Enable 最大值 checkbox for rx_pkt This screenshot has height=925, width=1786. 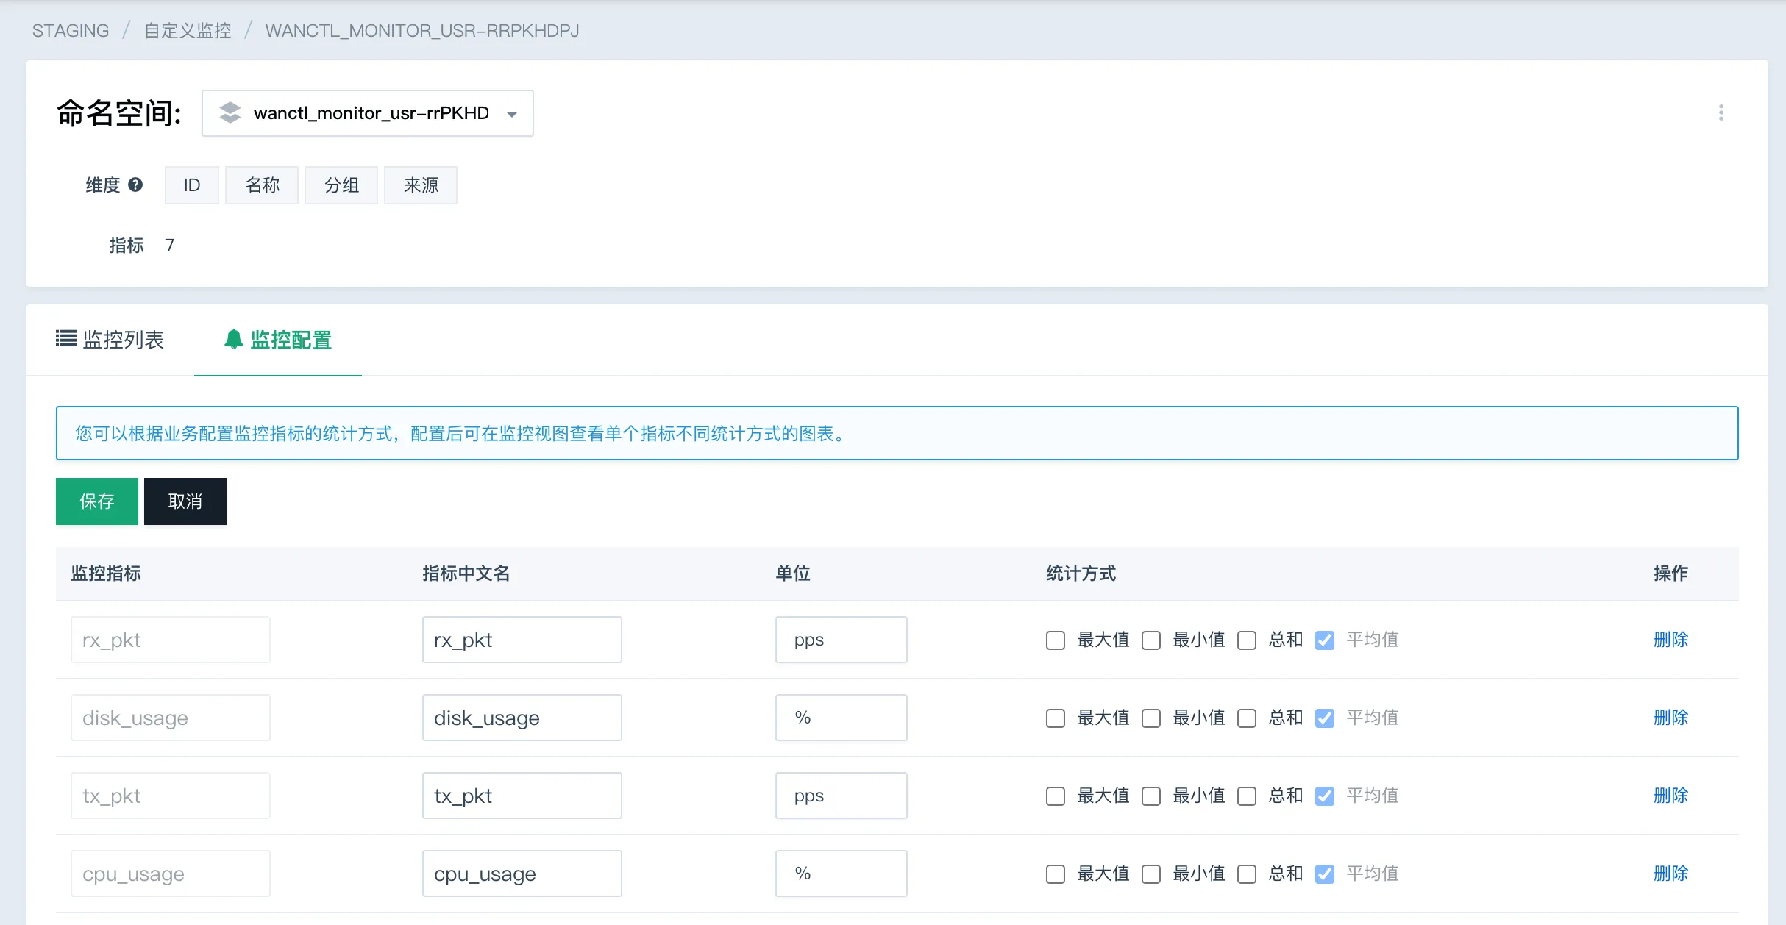pyautogui.click(x=1056, y=640)
